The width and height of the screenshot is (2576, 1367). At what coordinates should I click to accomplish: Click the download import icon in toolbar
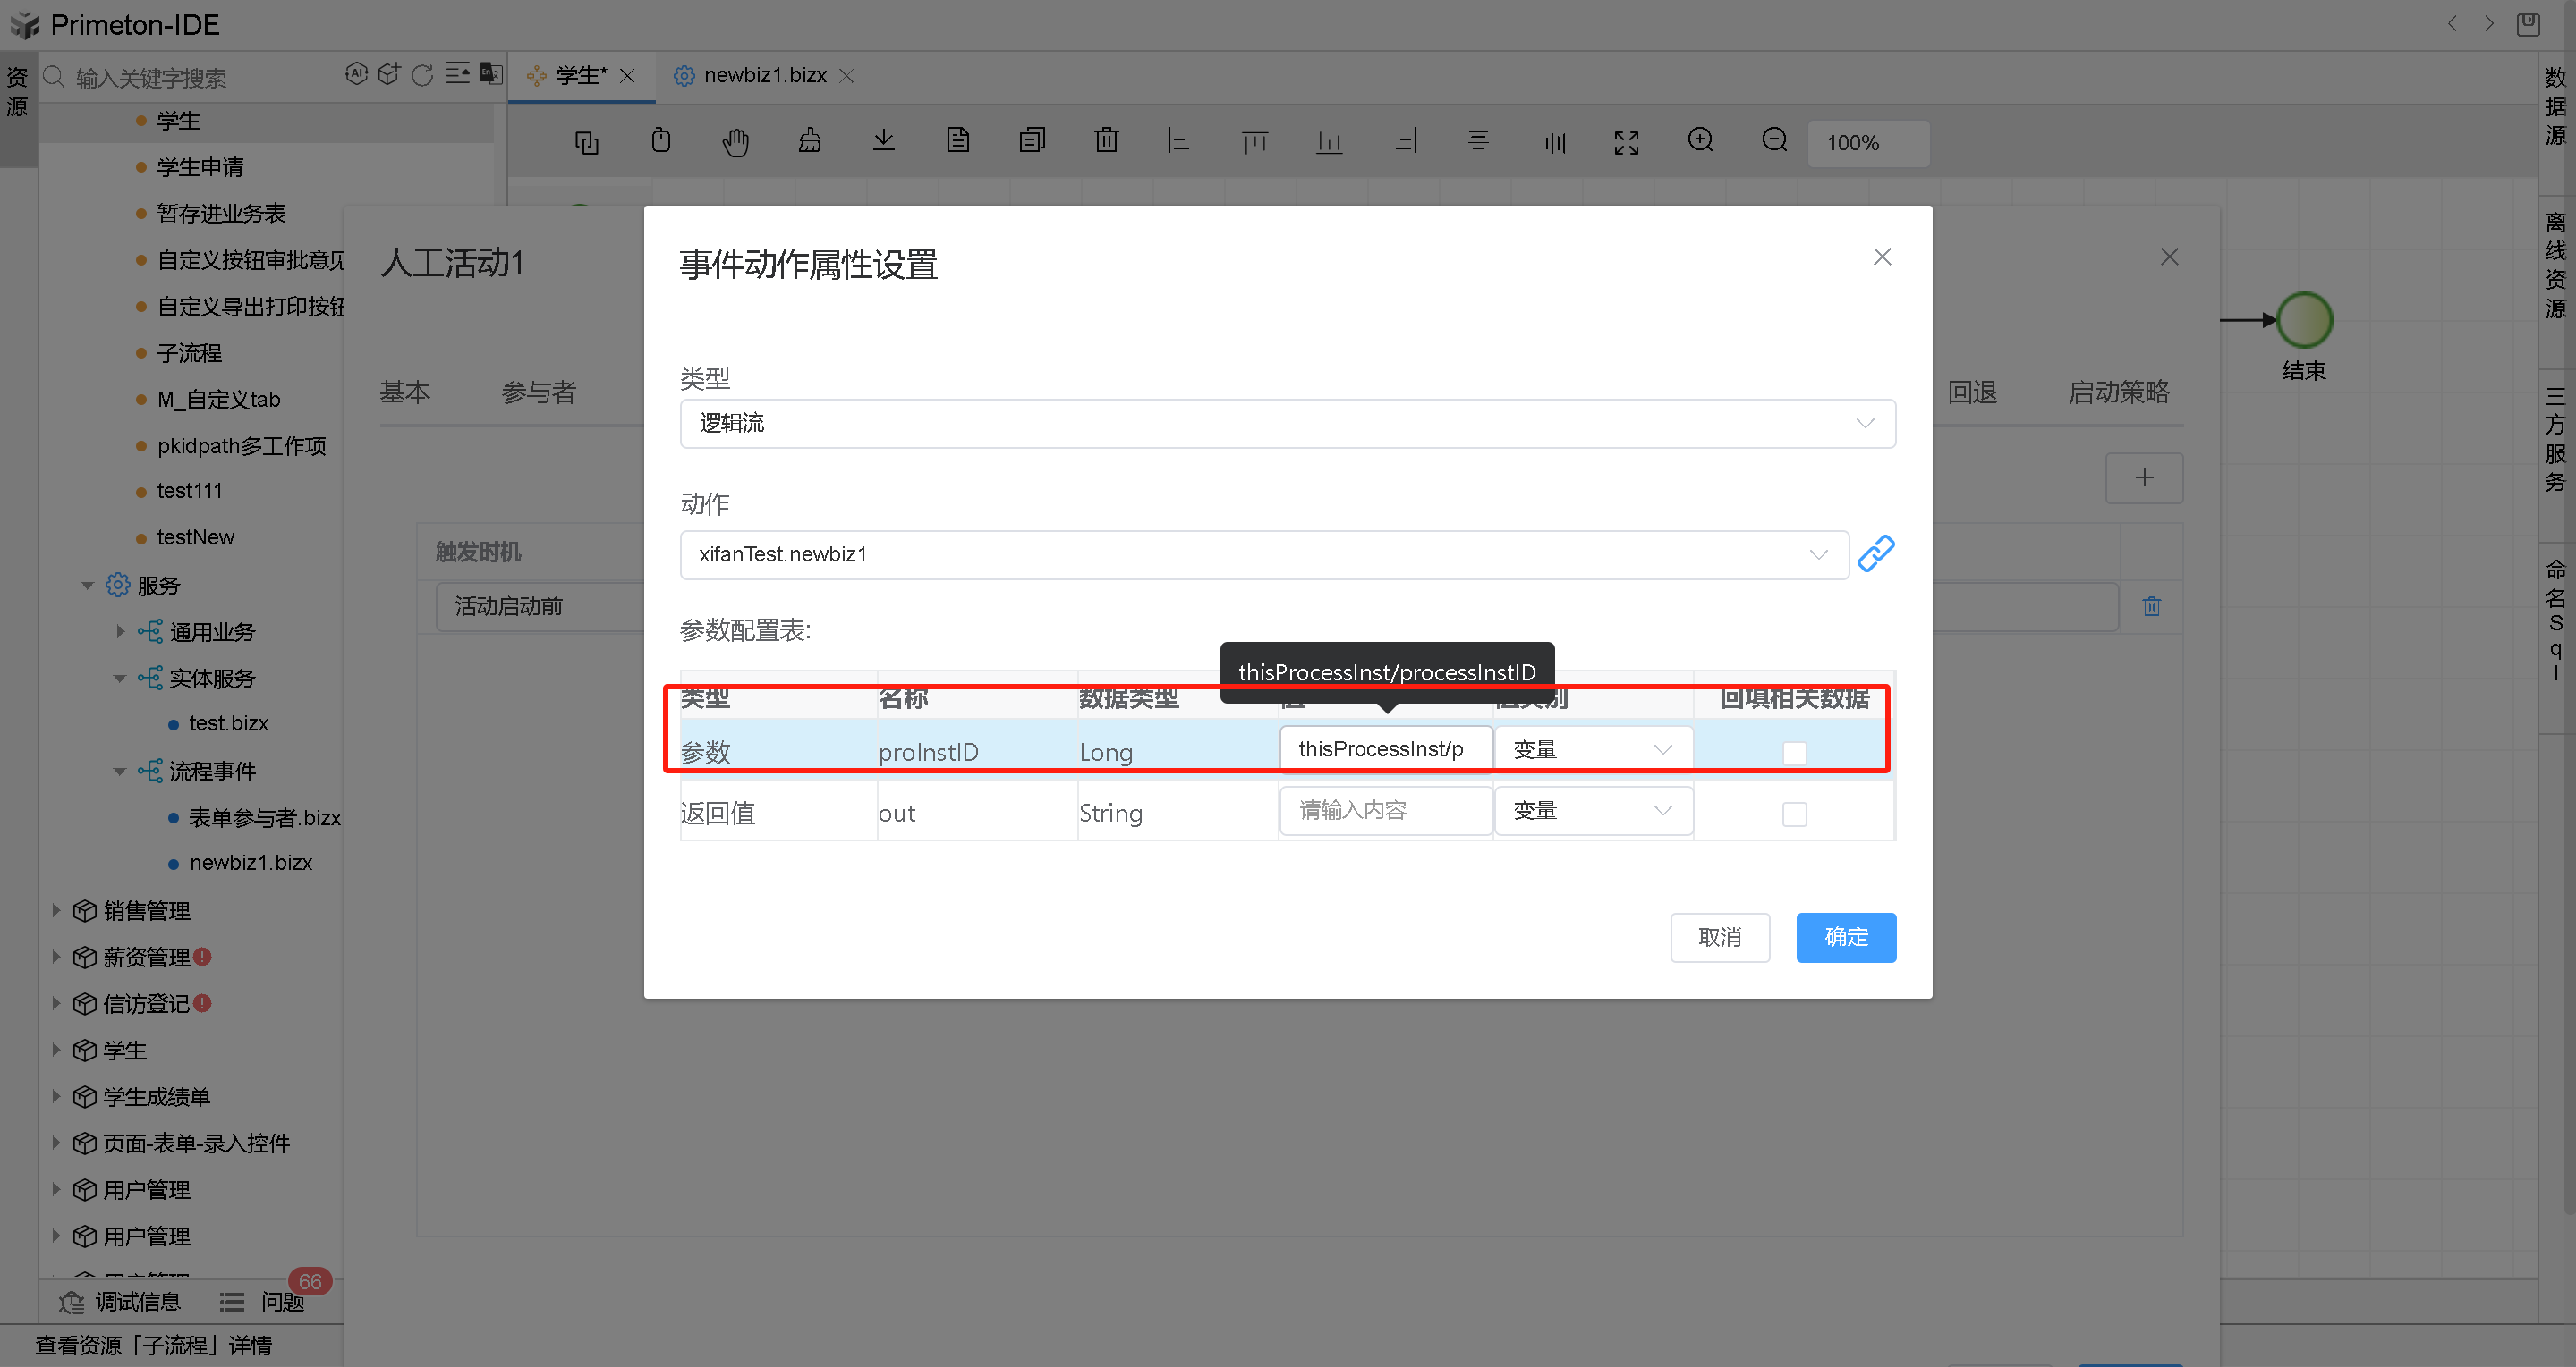883,141
